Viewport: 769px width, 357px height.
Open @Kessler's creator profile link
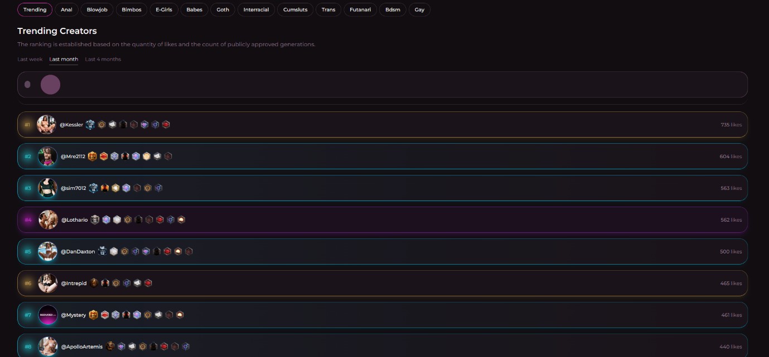pos(71,125)
